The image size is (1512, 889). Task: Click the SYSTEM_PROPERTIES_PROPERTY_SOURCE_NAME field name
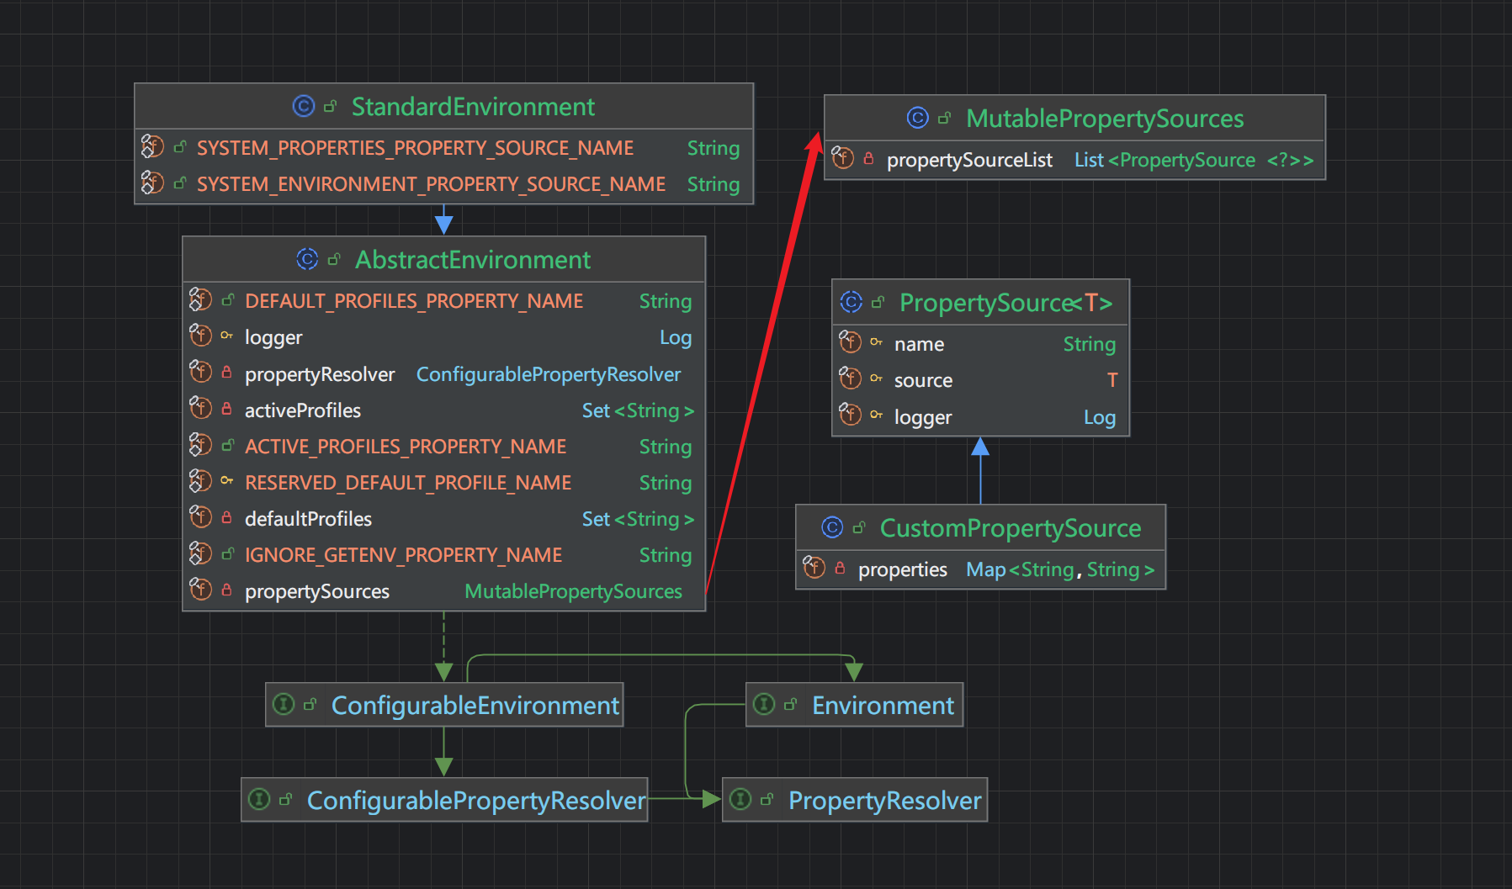point(415,148)
